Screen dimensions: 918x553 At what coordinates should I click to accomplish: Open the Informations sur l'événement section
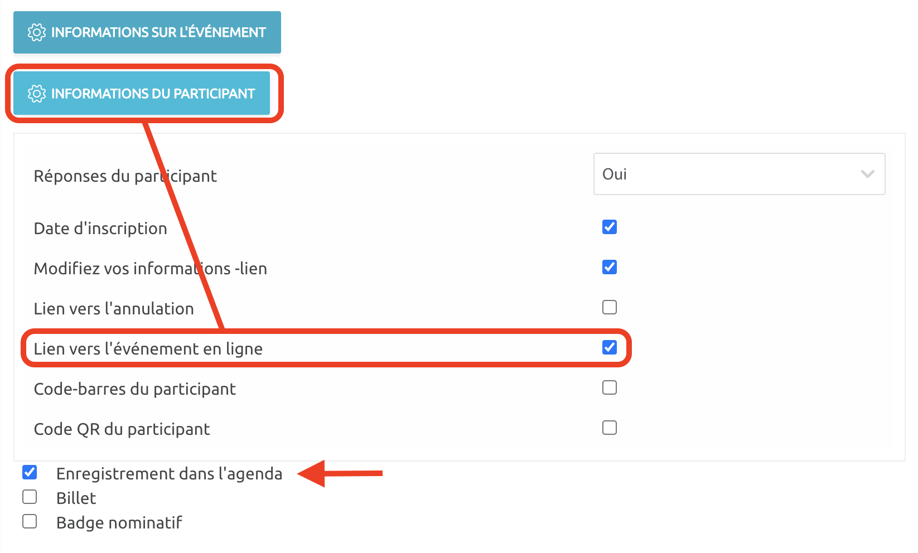[x=147, y=32]
